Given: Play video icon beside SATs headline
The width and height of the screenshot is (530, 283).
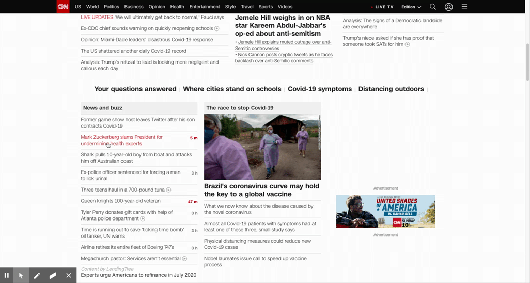Looking at the screenshot, I should (x=407, y=44).
